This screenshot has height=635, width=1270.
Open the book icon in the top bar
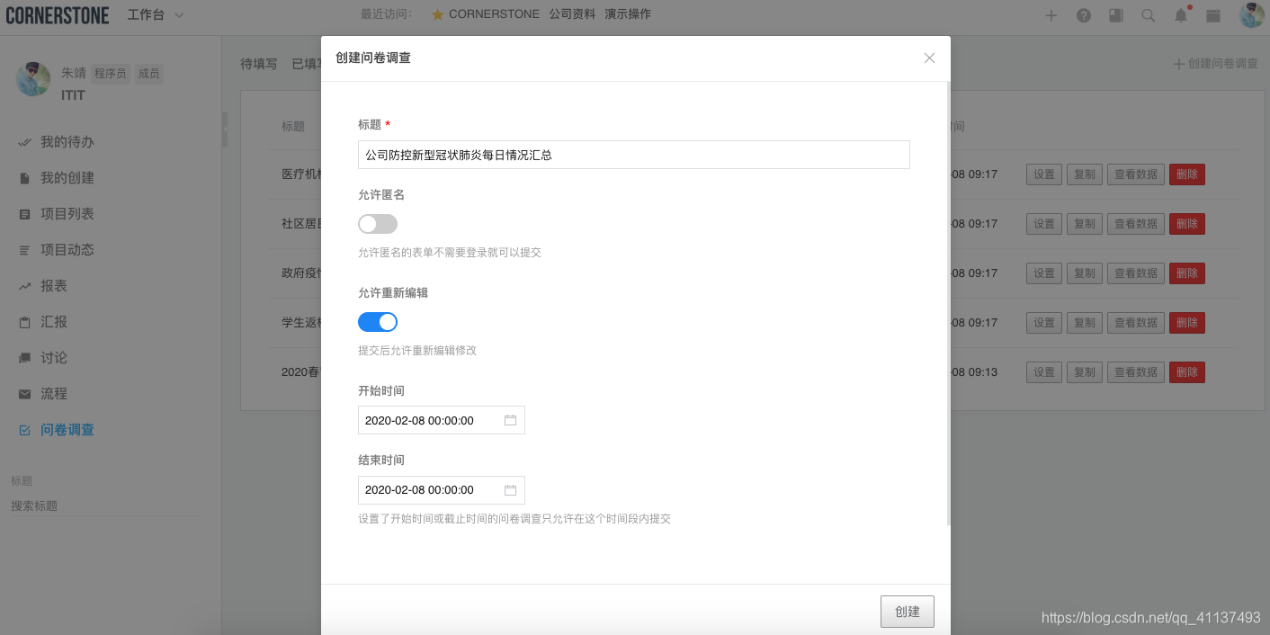coord(1116,15)
